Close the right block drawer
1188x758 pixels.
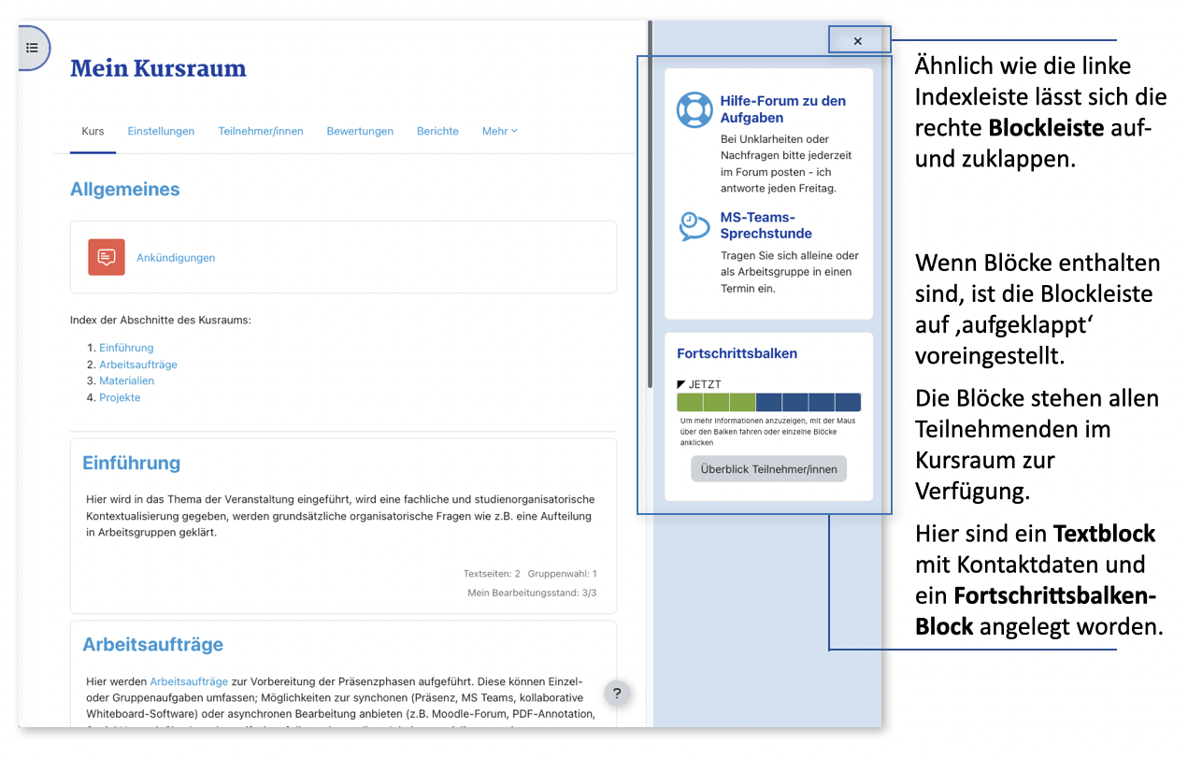click(857, 41)
